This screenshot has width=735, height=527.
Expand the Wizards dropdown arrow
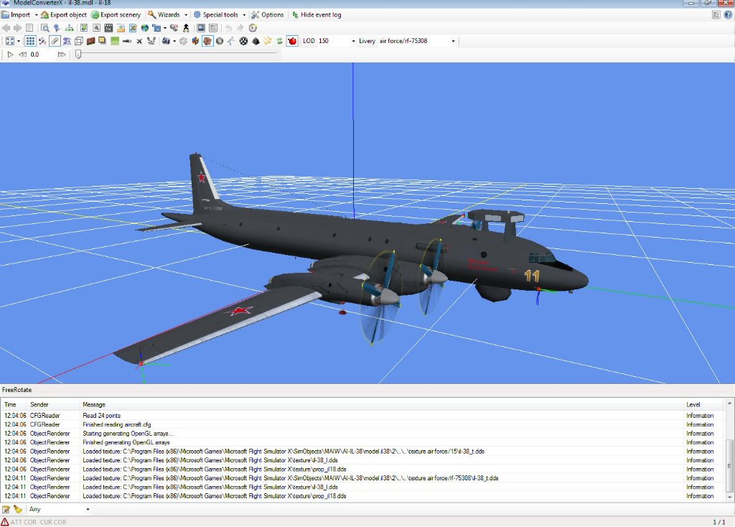pos(186,15)
